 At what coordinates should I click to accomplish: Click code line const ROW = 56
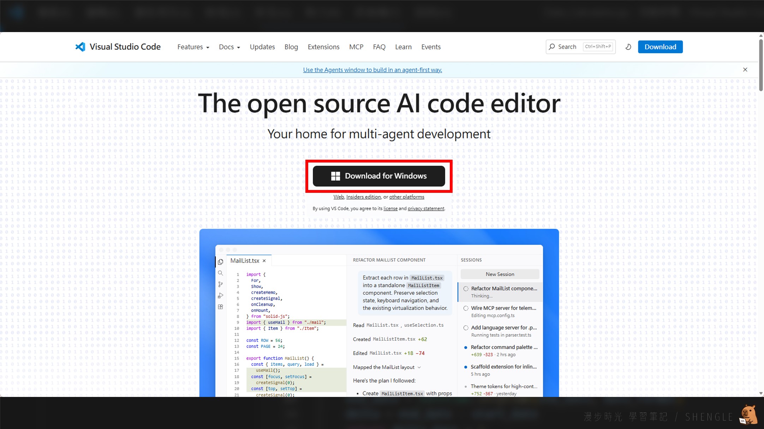coord(264,341)
